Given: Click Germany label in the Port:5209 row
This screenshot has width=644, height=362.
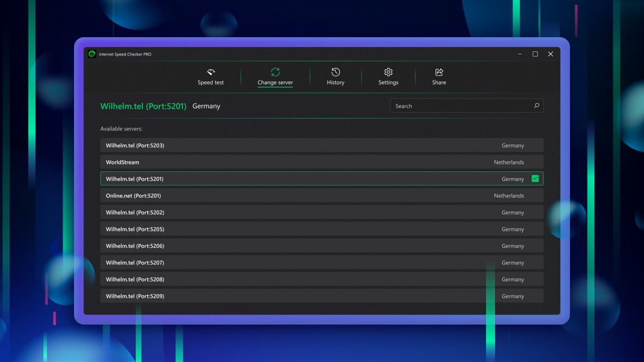Looking at the screenshot, I should coord(513,297).
